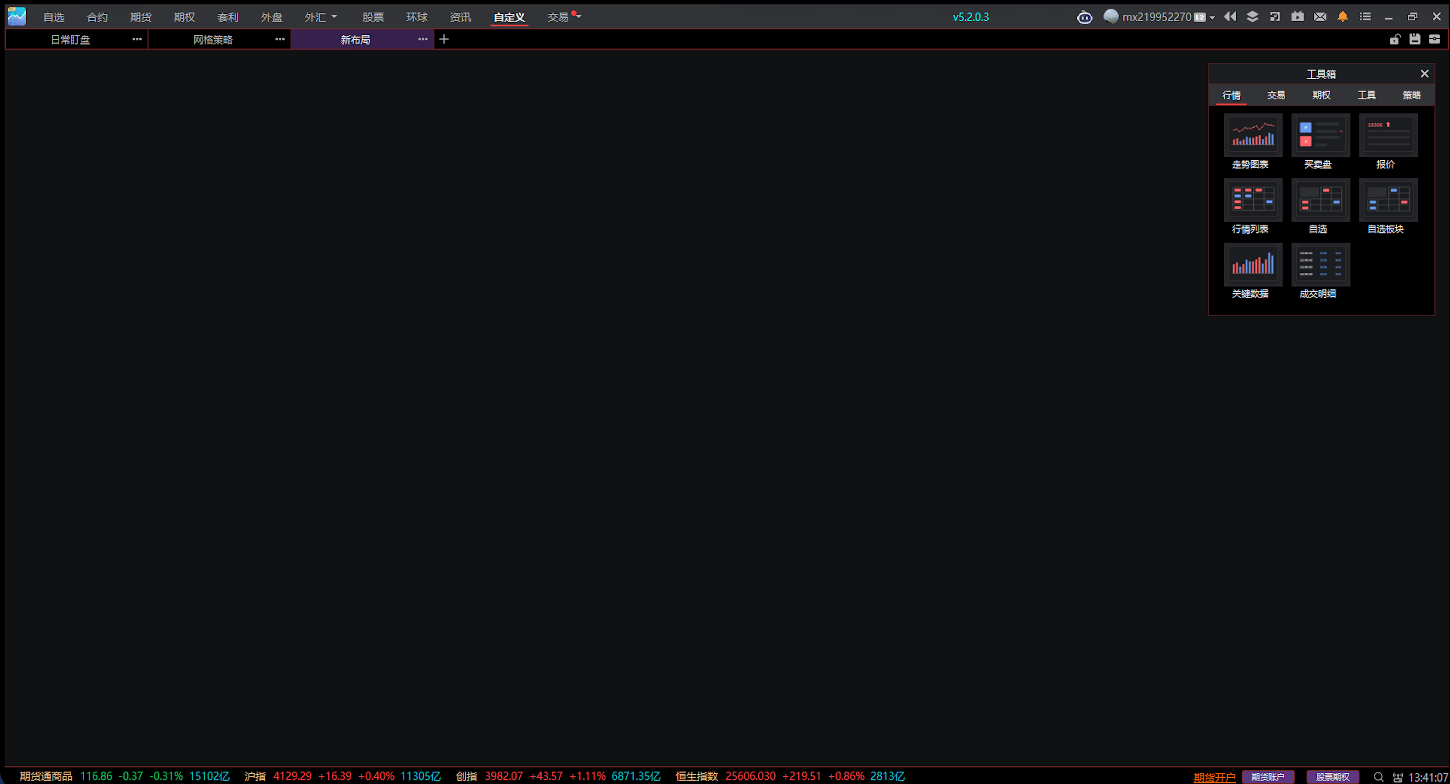The image size is (1450, 784).
Task: Toggle the layout lock icon
Action: 1395,39
